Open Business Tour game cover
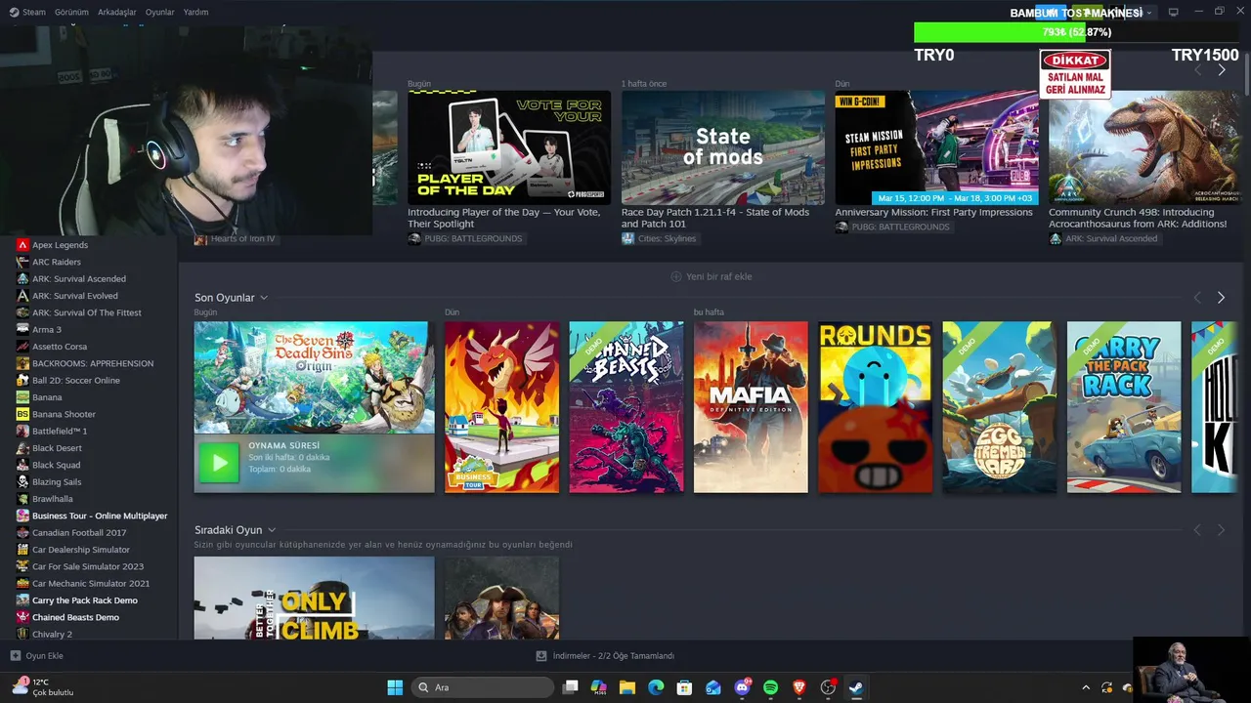The height and width of the screenshot is (703, 1251). (x=501, y=407)
